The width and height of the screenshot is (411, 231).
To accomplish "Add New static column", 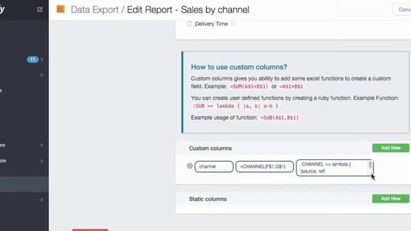I will pyautogui.click(x=390, y=198).
